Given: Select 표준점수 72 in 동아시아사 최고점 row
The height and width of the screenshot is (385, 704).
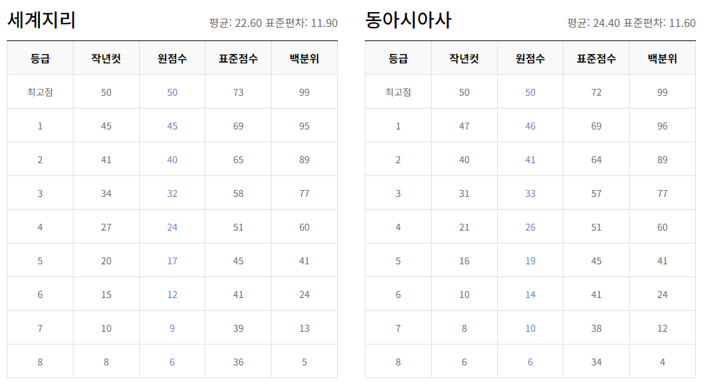Looking at the screenshot, I should pos(597,92).
